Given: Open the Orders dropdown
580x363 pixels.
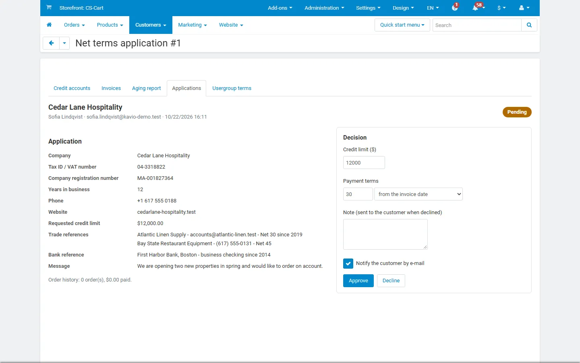Looking at the screenshot, I should (x=75, y=25).
